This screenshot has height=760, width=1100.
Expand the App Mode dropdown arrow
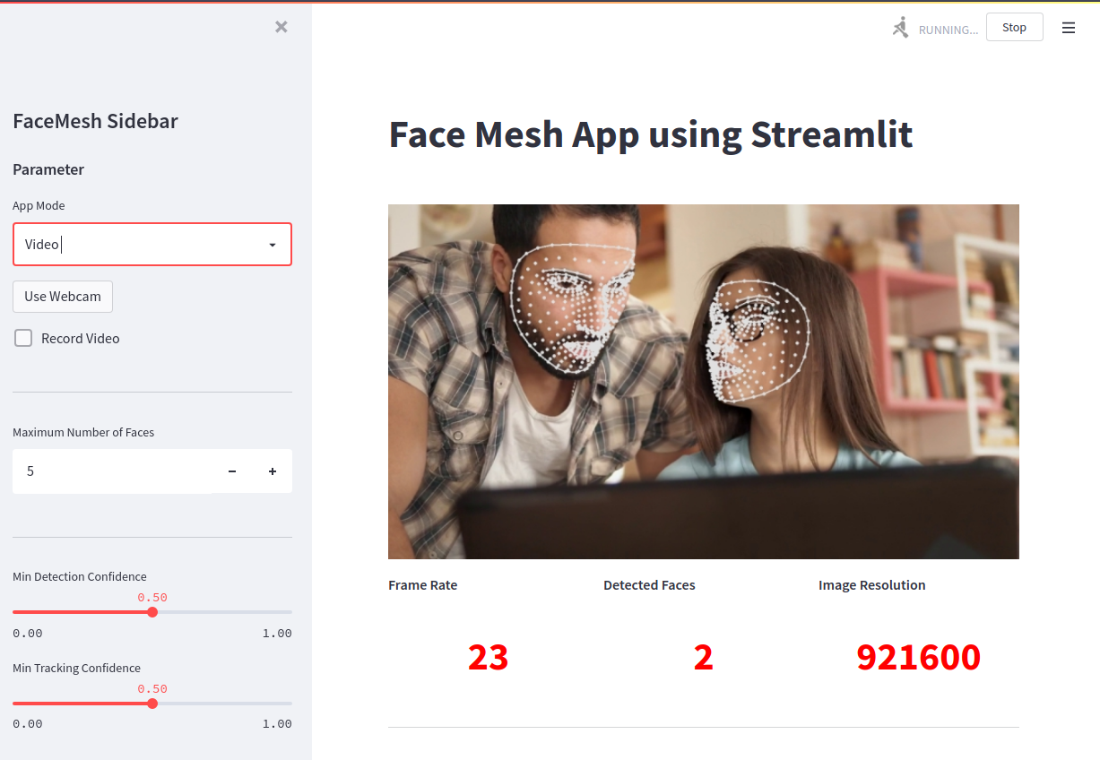273,245
